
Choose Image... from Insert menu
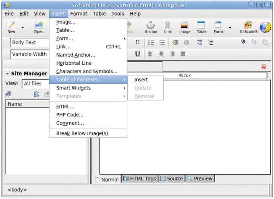[88, 22]
